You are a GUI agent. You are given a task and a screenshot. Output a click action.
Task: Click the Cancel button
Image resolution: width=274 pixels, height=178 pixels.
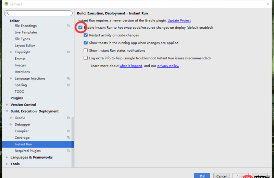[221, 176]
